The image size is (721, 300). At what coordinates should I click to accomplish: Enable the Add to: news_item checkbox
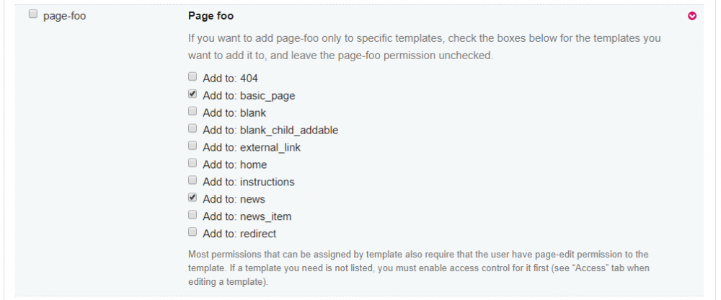click(x=193, y=215)
